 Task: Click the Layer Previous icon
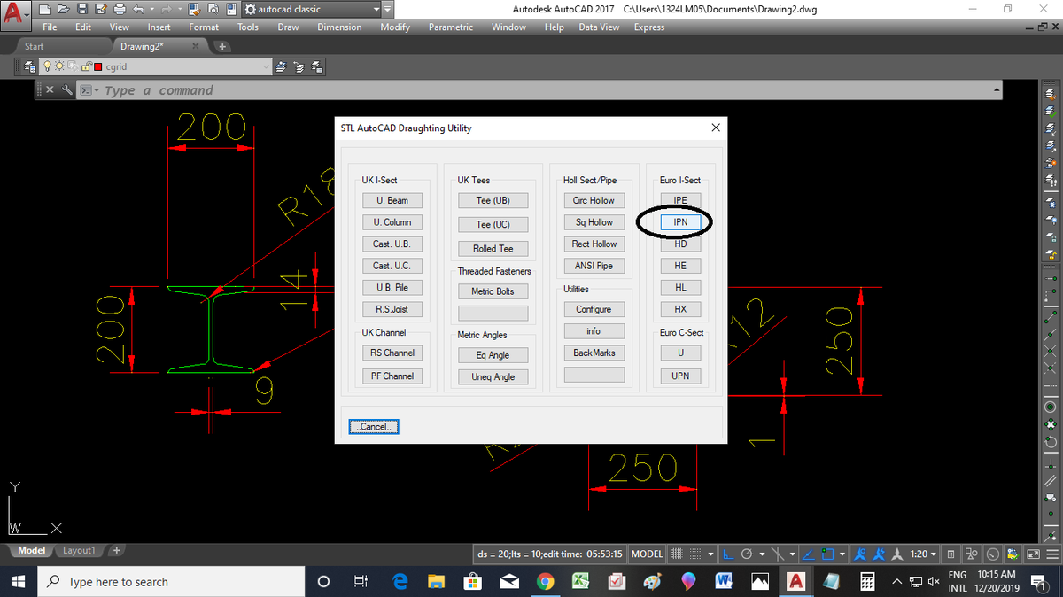299,66
